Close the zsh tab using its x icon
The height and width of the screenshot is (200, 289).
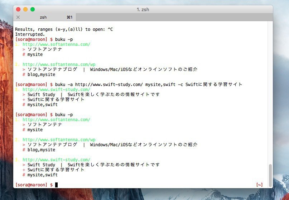18,17
